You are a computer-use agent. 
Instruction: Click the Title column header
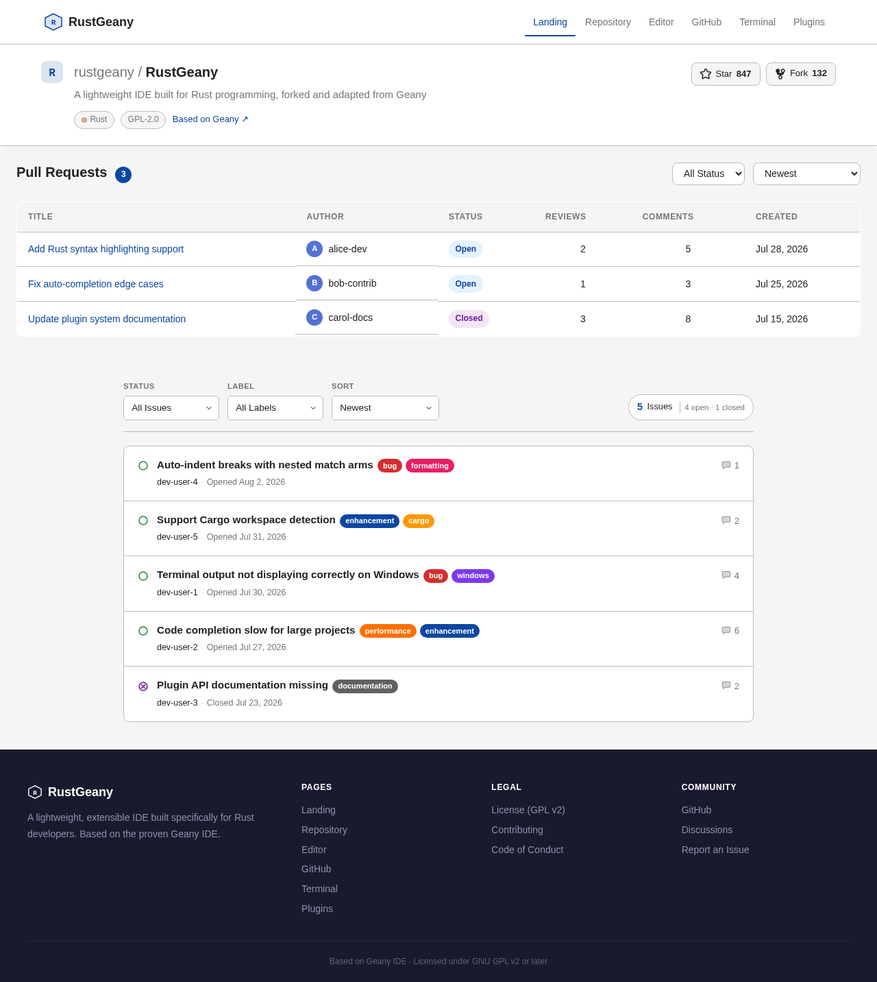click(x=40, y=217)
